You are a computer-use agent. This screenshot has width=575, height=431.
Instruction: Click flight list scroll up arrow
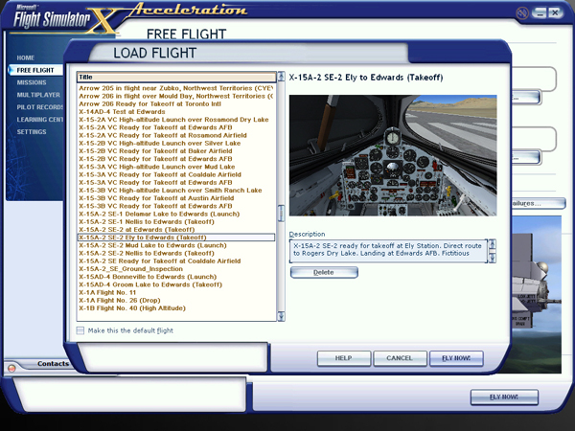click(x=281, y=77)
